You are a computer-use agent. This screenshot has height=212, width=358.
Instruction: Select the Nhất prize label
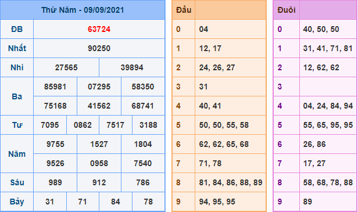tap(17, 48)
